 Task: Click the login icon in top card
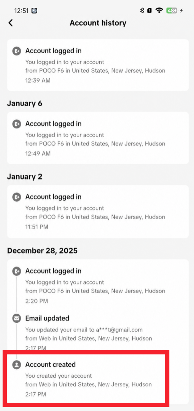pyautogui.click(x=17, y=51)
